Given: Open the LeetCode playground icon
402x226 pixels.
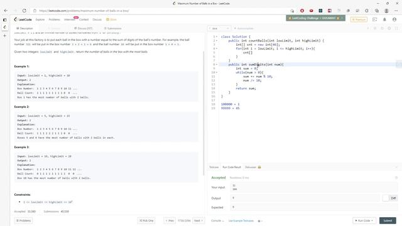Looking at the screenshot, I should (374, 19).
